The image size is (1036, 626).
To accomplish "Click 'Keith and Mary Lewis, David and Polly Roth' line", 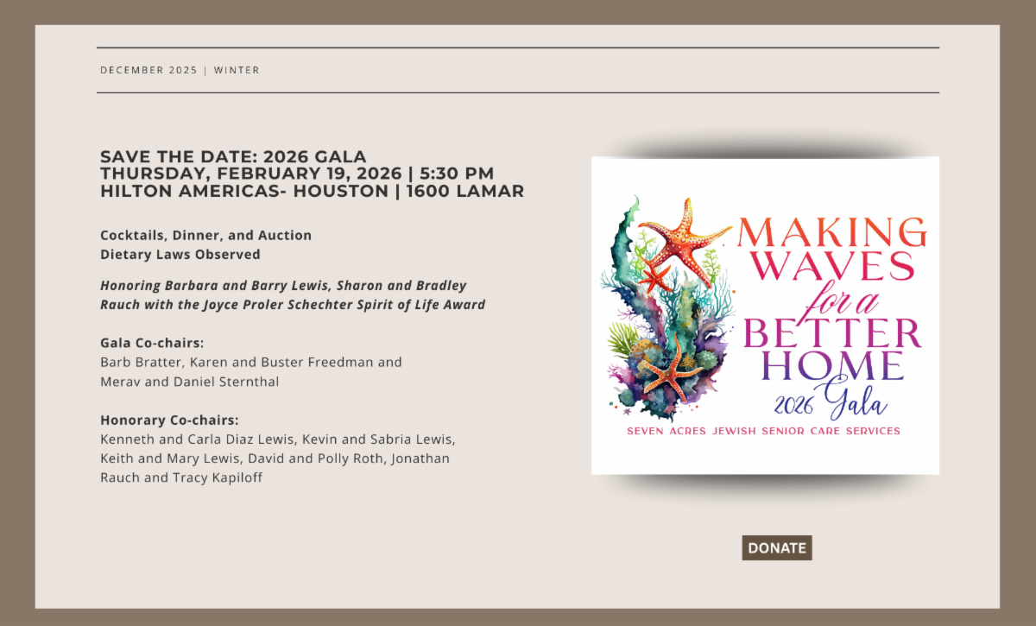I will tap(275, 458).
